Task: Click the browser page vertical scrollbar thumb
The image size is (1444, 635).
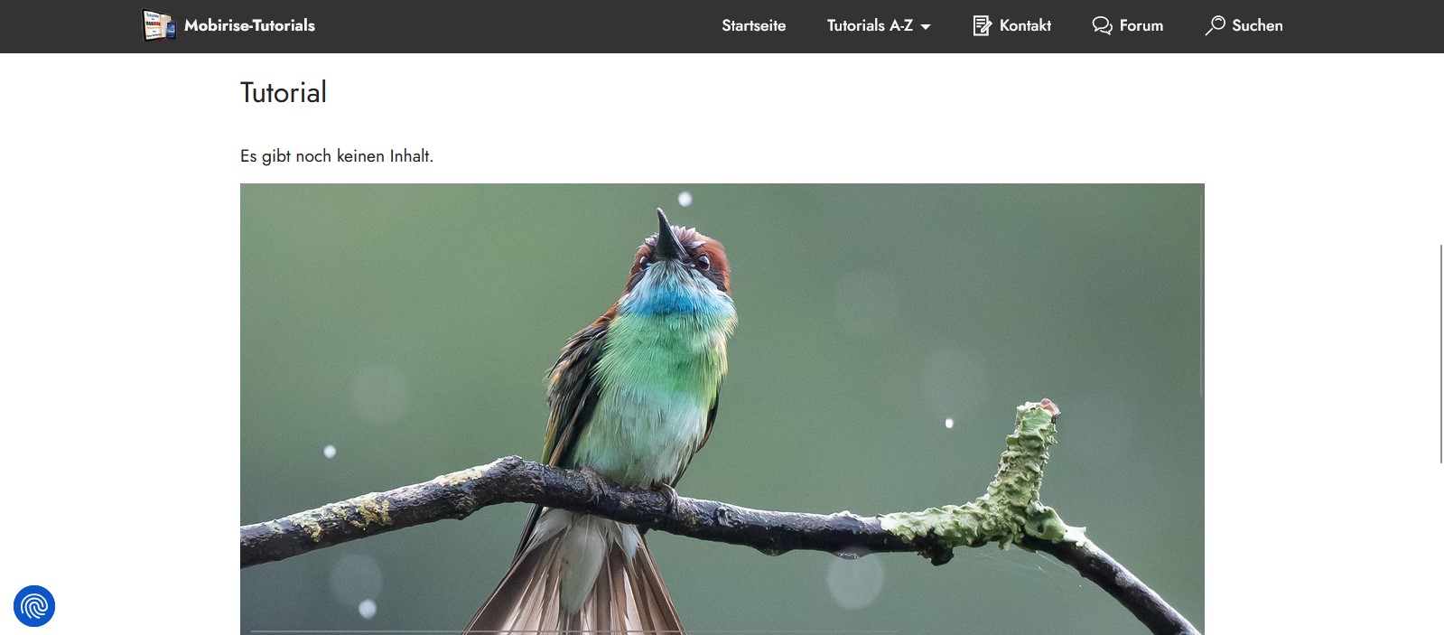Action: 1440,354
